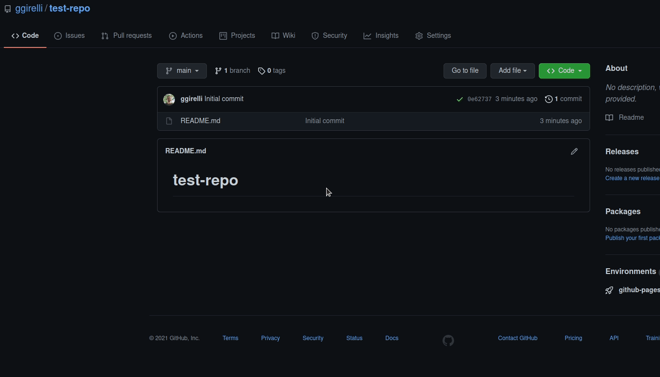660x377 pixels.
Task: Click the history clock icon
Action: [549, 99]
